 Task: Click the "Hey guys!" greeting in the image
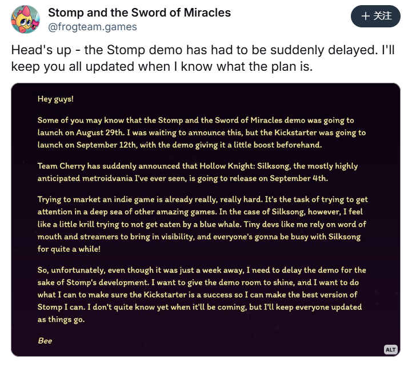[55, 99]
